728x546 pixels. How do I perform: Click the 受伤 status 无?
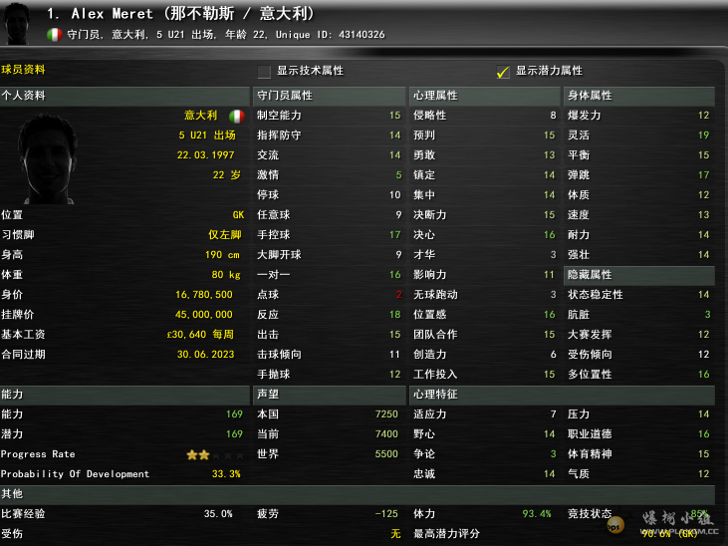[395, 534]
